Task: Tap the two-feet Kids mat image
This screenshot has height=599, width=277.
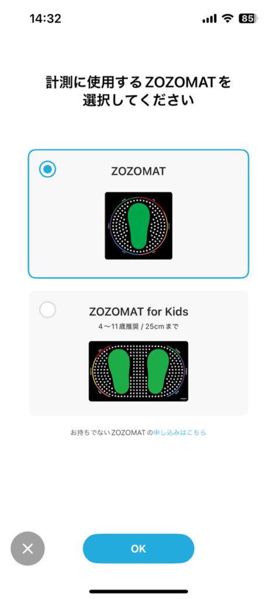Action: tap(138, 371)
